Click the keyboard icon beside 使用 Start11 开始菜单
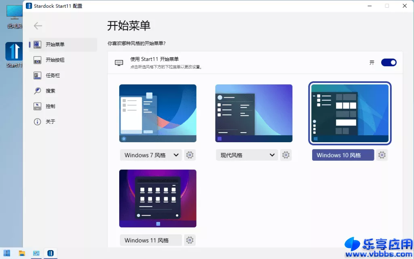 click(x=119, y=63)
